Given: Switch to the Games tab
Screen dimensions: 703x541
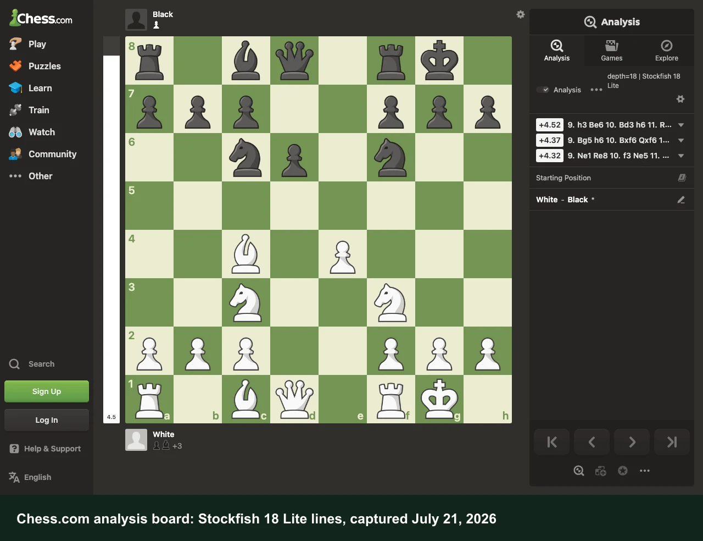Looking at the screenshot, I should (612, 51).
